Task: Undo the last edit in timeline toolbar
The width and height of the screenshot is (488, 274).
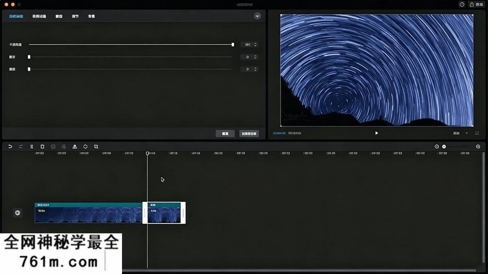Action: pos(10,146)
